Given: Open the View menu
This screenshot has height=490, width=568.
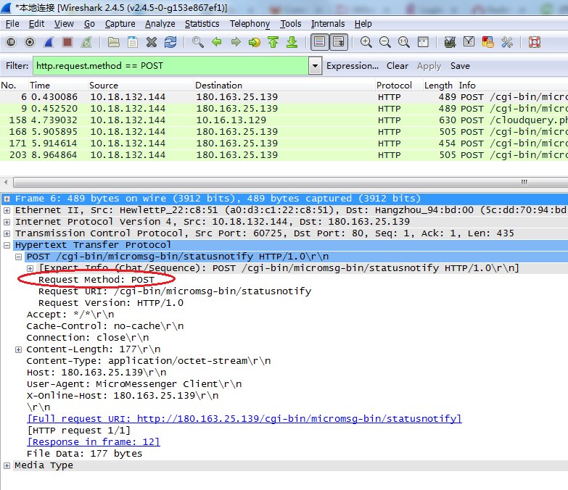Looking at the screenshot, I should pos(64,24).
